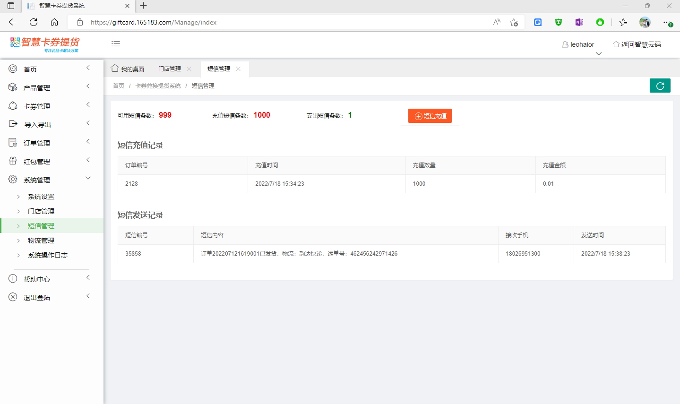The width and height of the screenshot is (680, 404).
Task: Click the 导入导出 export icon
Action: (x=13, y=124)
